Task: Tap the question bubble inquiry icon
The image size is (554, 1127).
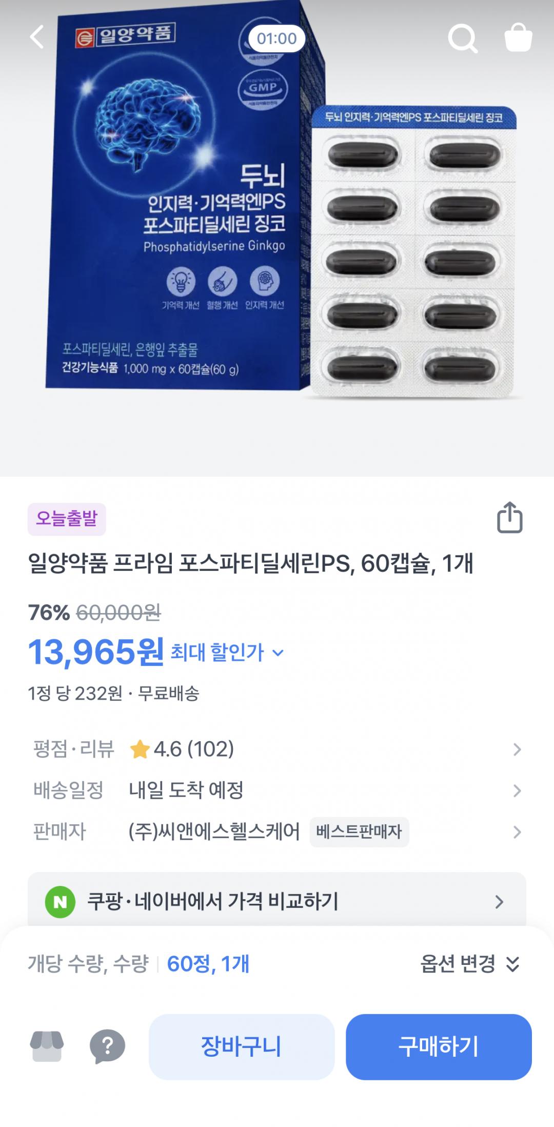Action: [107, 1046]
